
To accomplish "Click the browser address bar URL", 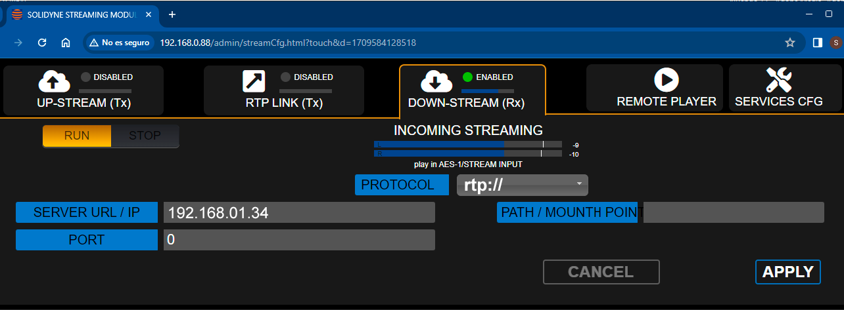I will click(288, 43).
